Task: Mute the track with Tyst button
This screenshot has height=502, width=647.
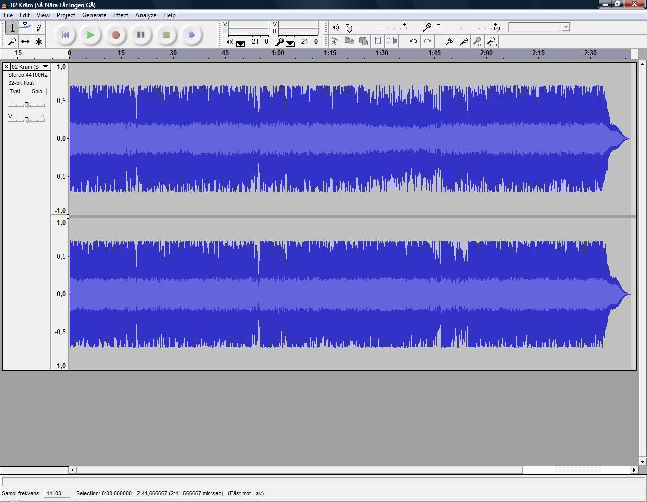Action: [15, 91]
